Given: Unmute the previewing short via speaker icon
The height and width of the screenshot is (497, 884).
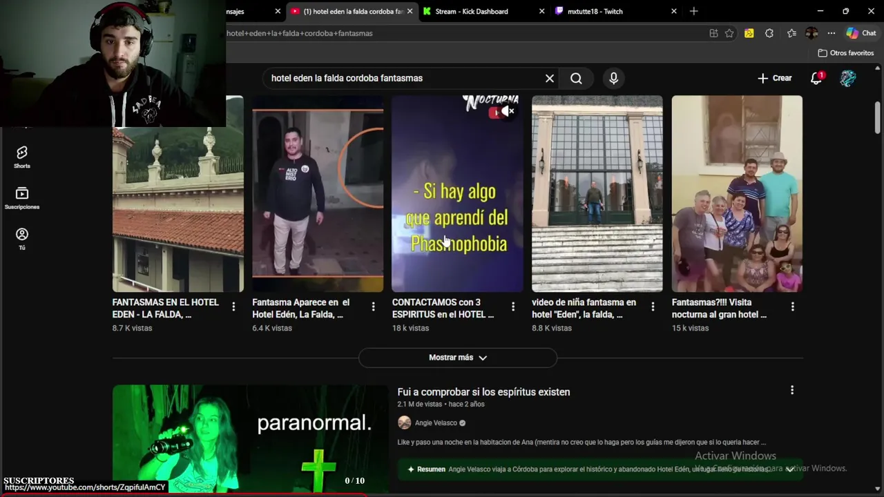Looking at the screenshot, I should pos(508,111).
